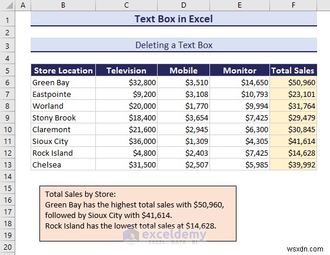Select the $2,403 Mobile cell
The image size is (330, 255).
[x=184, y=153]
